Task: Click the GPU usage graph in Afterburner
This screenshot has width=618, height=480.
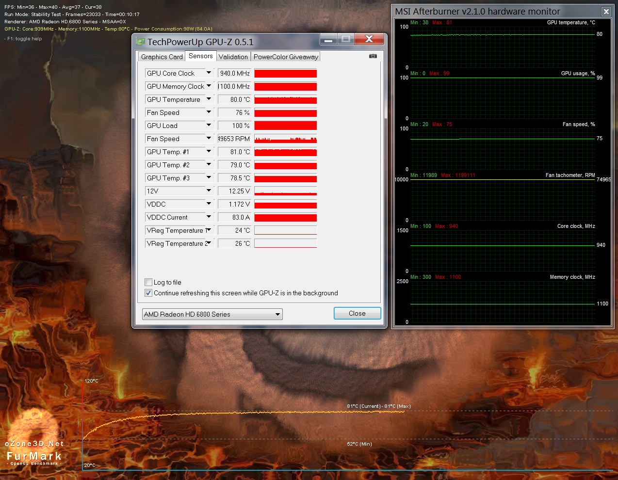Action: click(x=503, y=98)
